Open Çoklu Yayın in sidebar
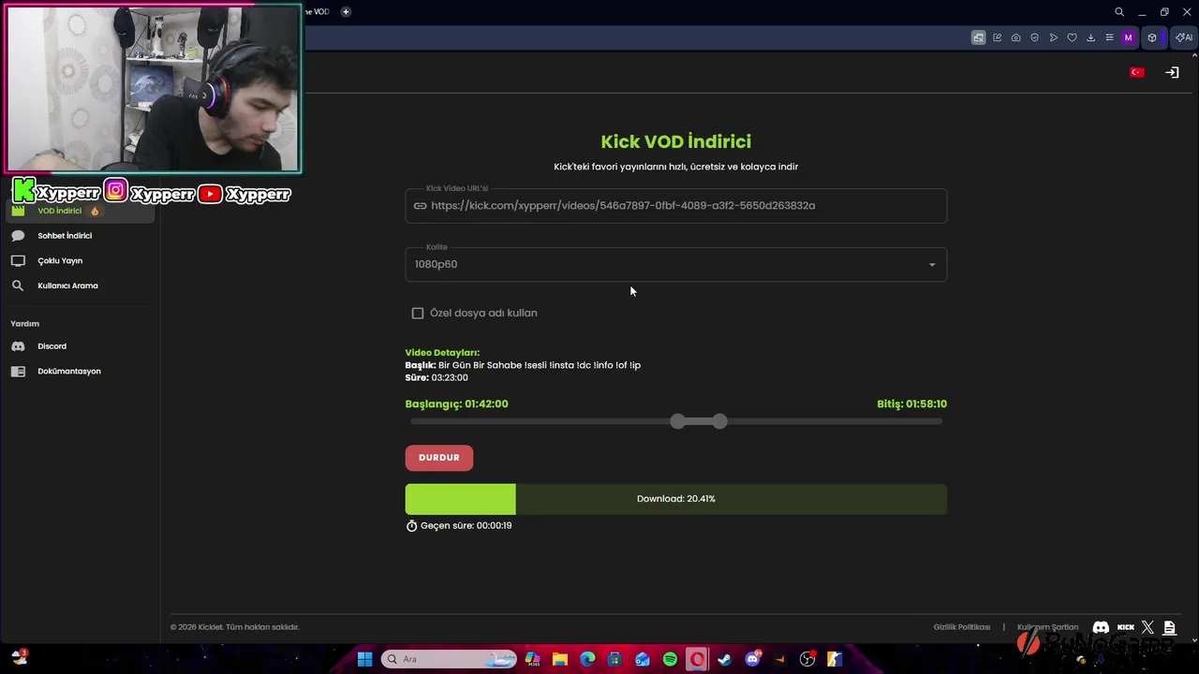Screen dimensions: 1199x674 80,260
